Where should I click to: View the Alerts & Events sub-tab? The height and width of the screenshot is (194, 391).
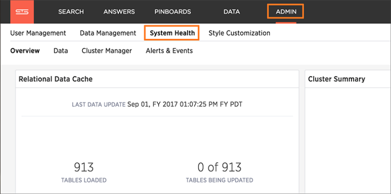(x=169, y=51)
